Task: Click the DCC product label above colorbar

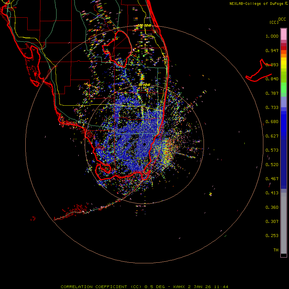Action: [282, 19]
